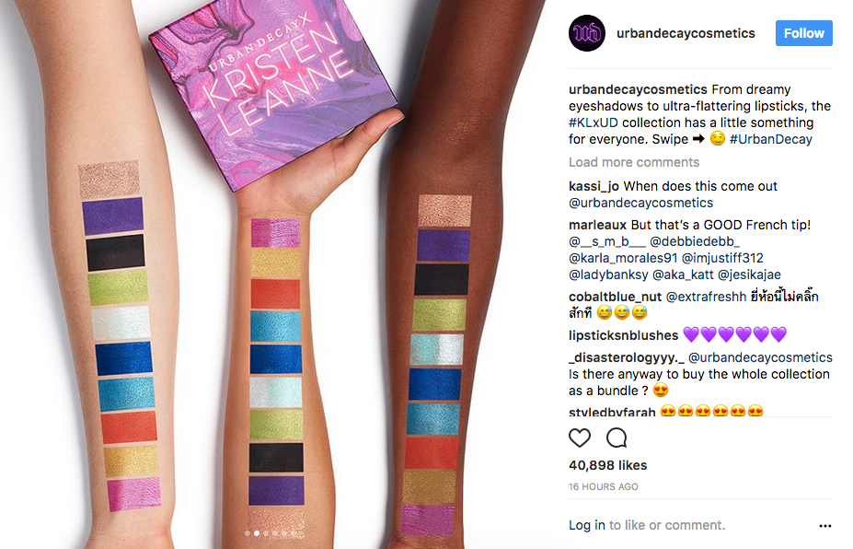The width and height of the screenshot is (853, 549).
Task: Load more comments
Action: point(634,162)
